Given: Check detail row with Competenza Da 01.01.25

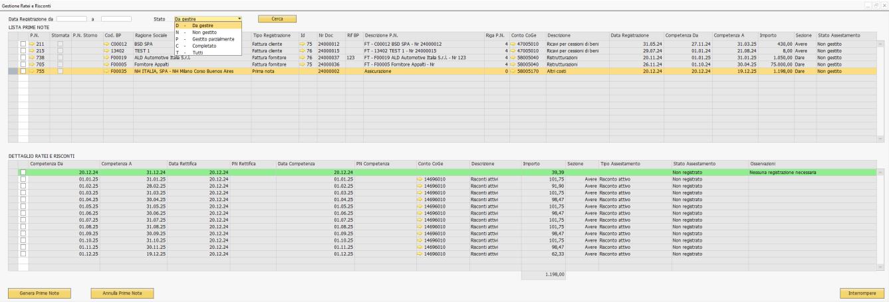Looking at the screenshot, I should pos(23,179).
